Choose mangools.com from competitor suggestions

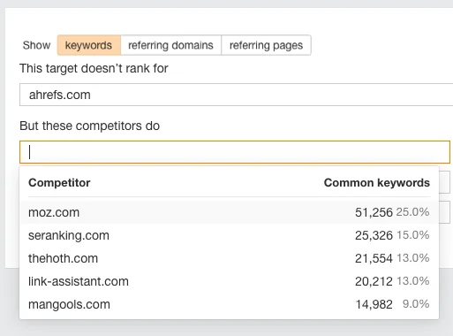point(229,304)
